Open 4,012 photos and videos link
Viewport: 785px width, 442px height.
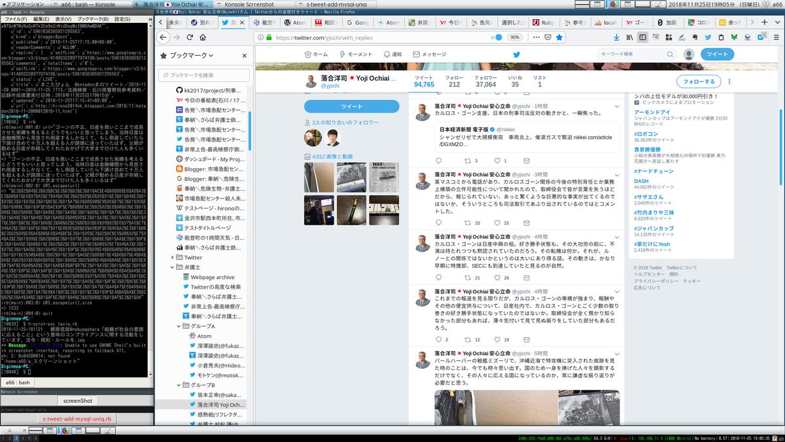point(332,157)
